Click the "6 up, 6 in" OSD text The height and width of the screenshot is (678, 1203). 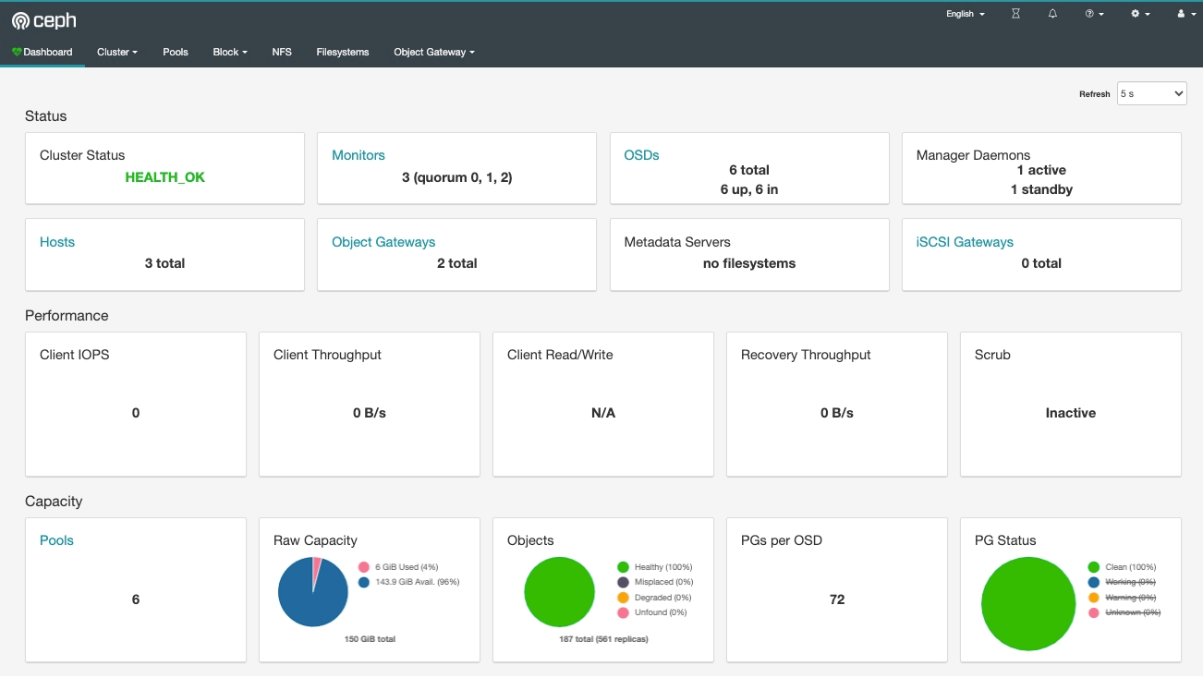pos(749,189)
